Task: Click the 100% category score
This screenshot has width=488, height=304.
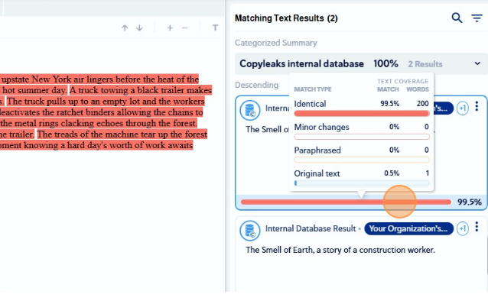Action: [386, 63]
